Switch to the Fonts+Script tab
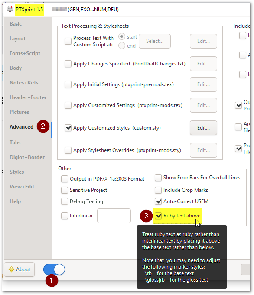Image resolution: width=254 pixels, height=295 pixels. click(x=25, y=53)
